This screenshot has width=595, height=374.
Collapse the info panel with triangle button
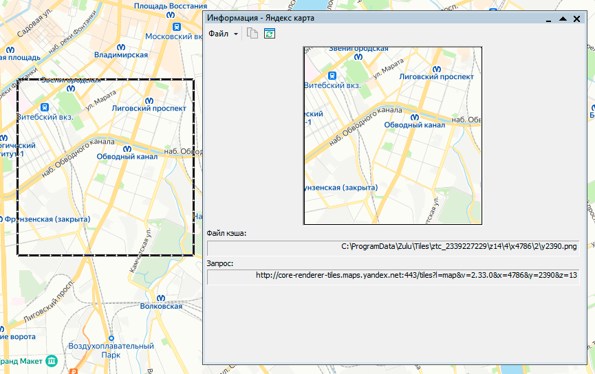563,19
